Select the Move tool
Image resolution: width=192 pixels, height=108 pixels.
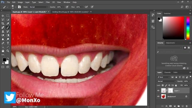3,16
